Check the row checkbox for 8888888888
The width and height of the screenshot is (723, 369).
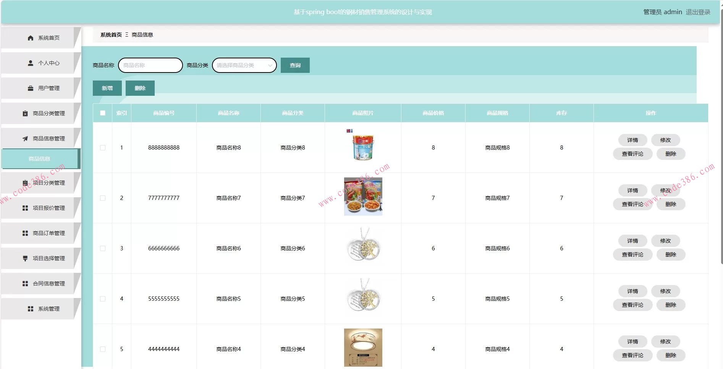pyautogui.click(x=103, y=148)
